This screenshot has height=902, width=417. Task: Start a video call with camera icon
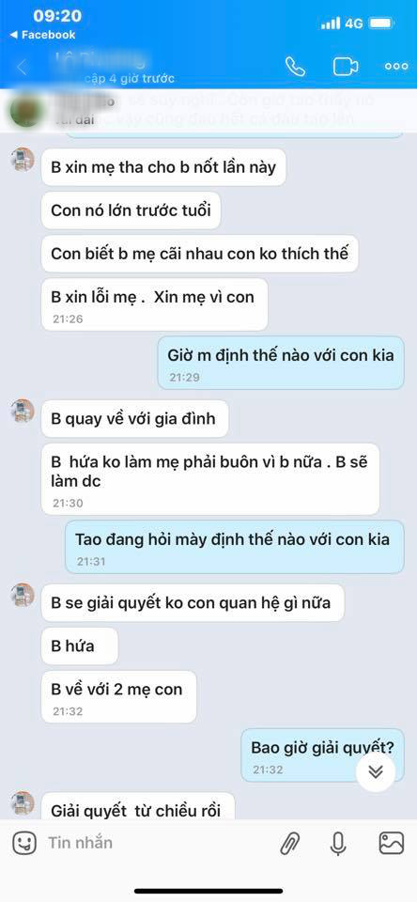(345, 67)
